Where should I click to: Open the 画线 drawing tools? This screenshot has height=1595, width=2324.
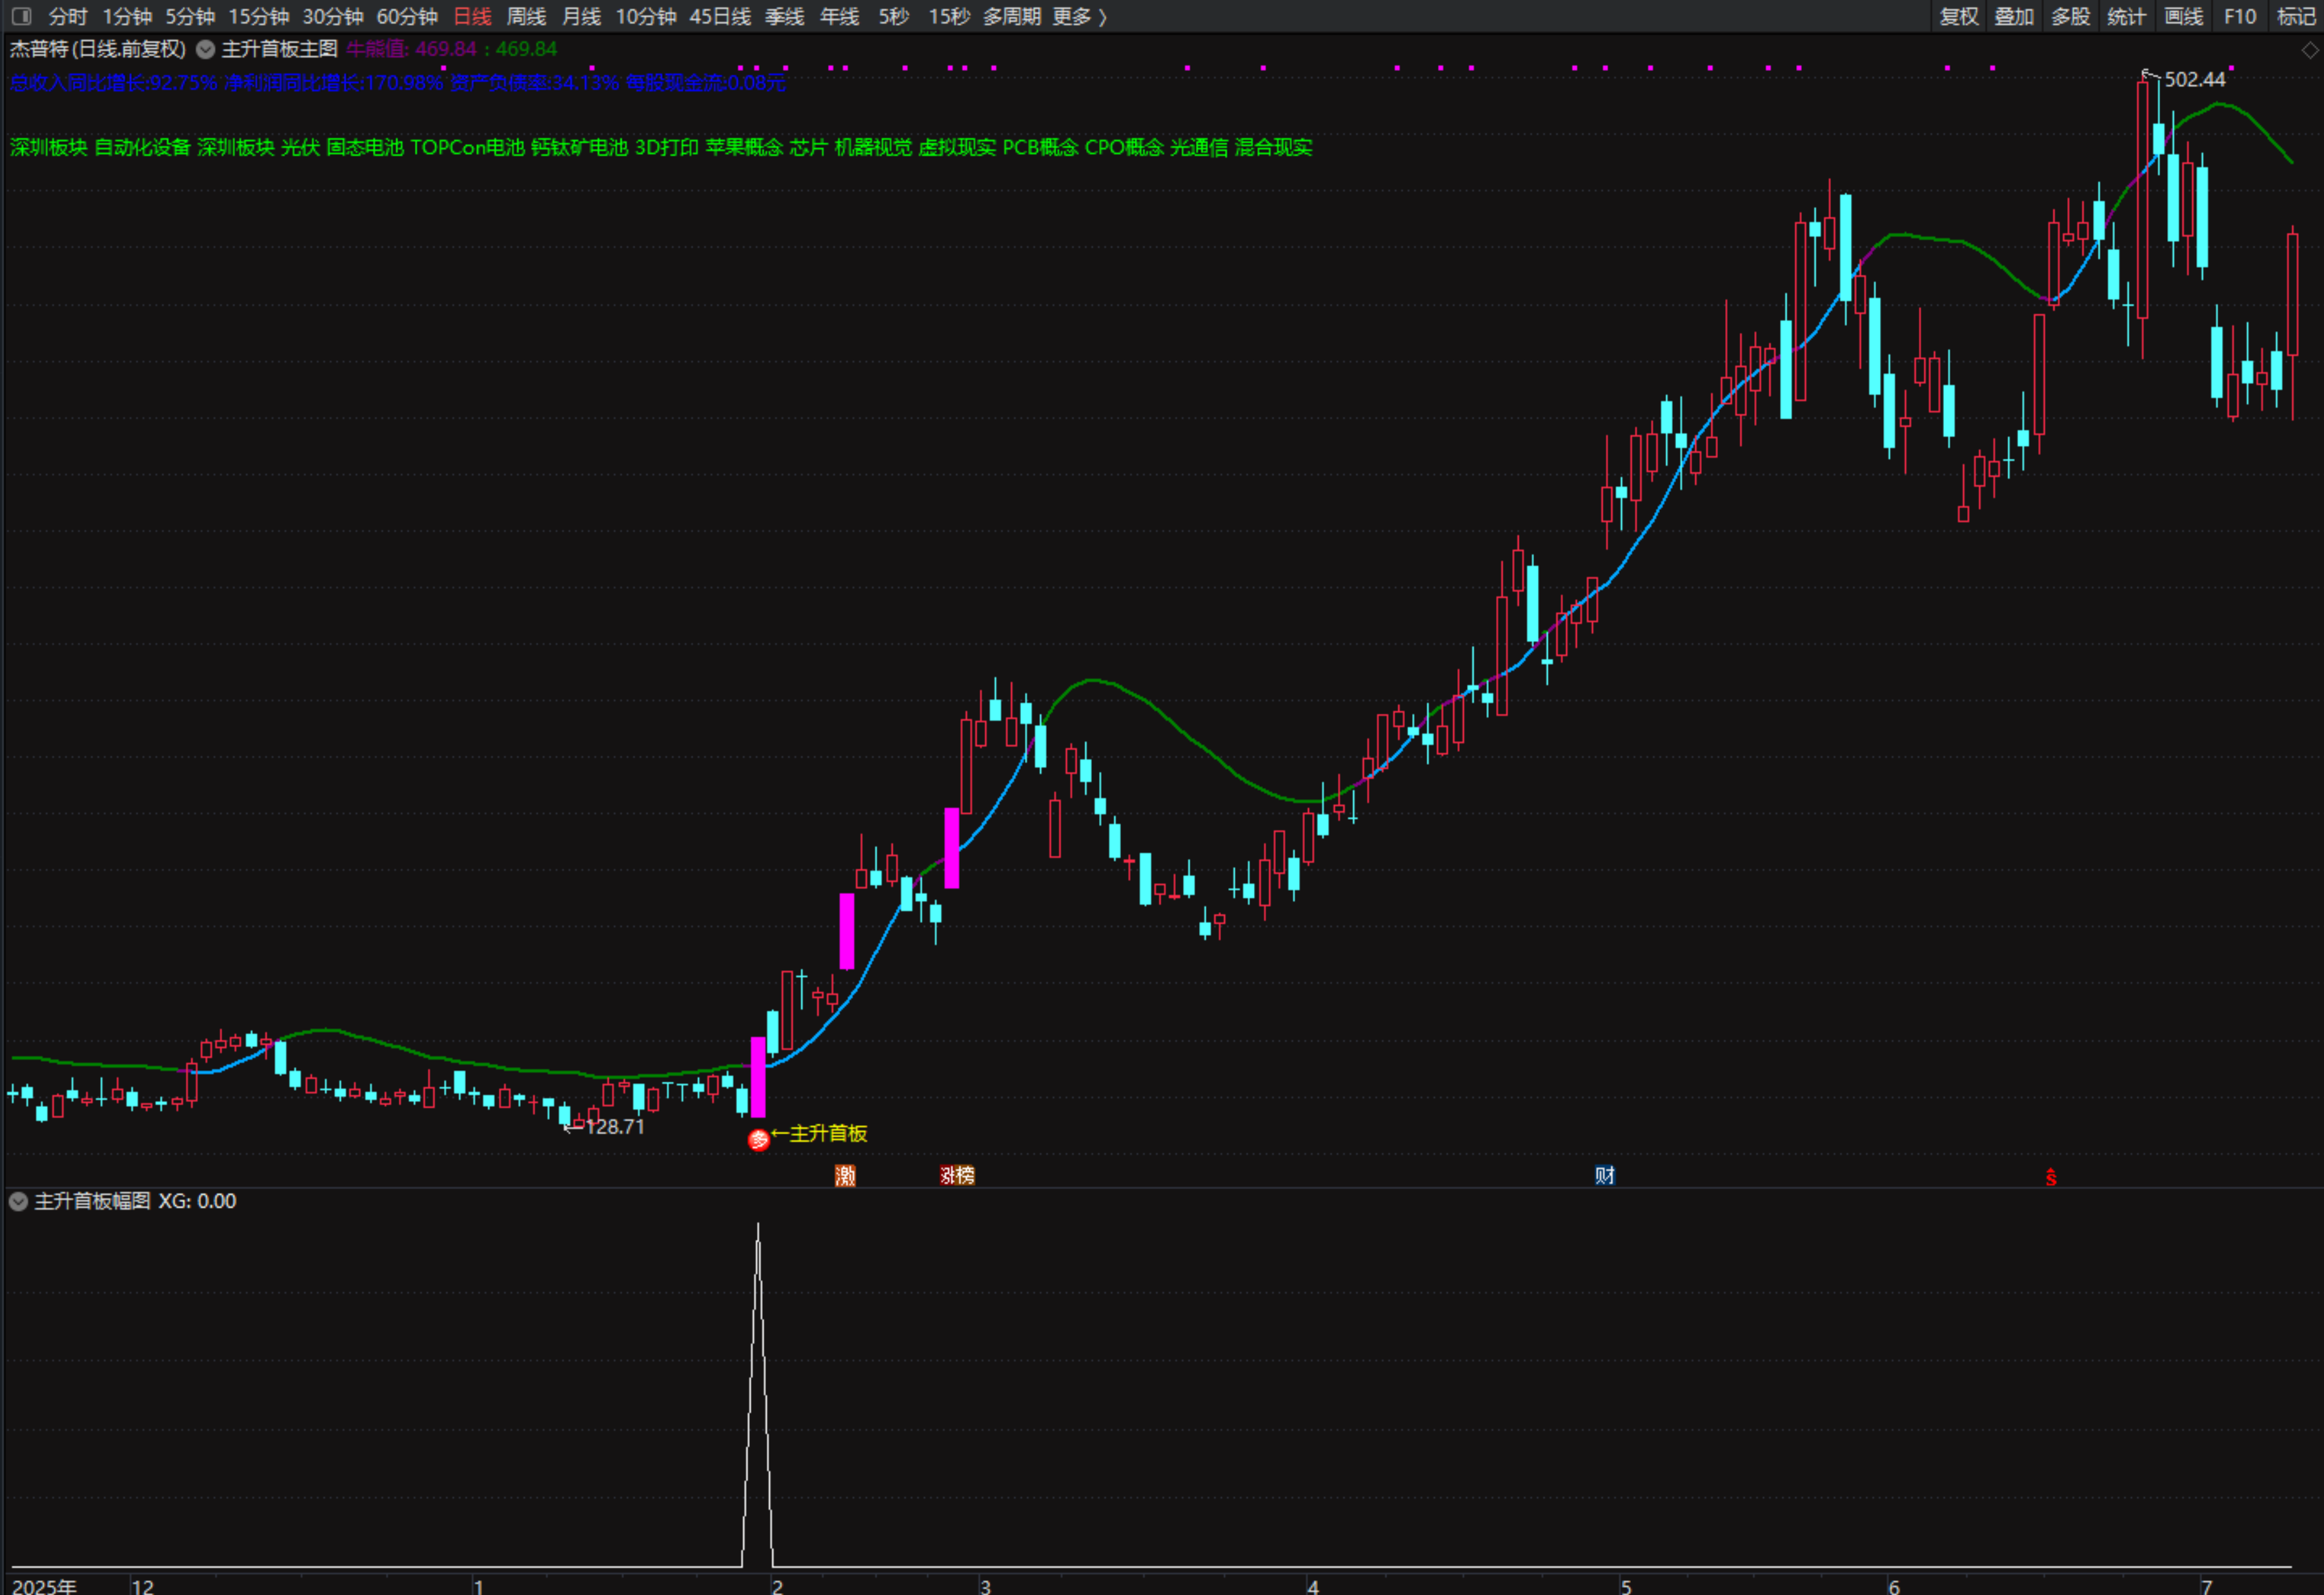point(2183,16)
